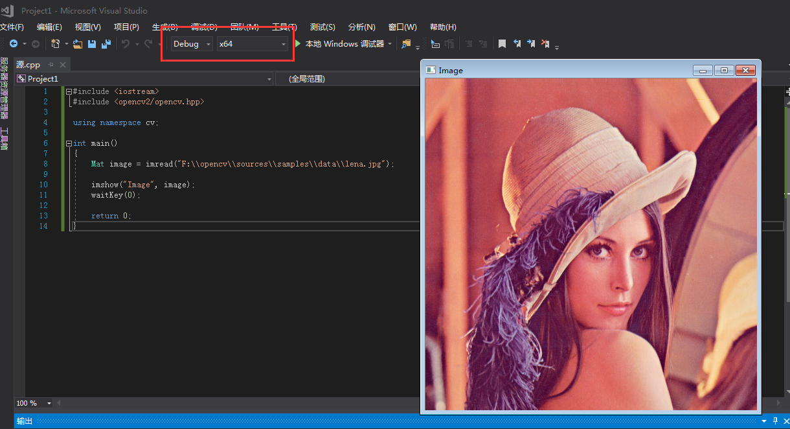Pin the 源.cpp tab
The height and width of the screenshot is (429, 790).
coord(51,65)
